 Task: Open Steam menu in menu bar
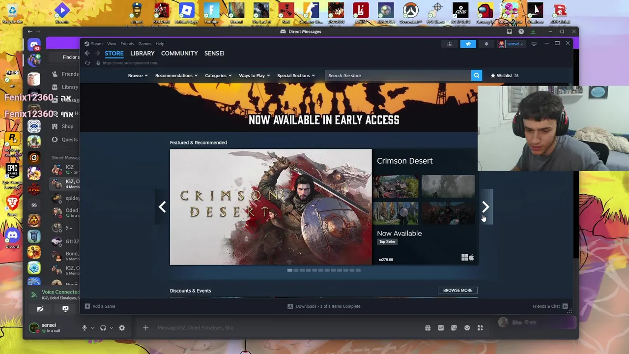(x=93, y=44)
